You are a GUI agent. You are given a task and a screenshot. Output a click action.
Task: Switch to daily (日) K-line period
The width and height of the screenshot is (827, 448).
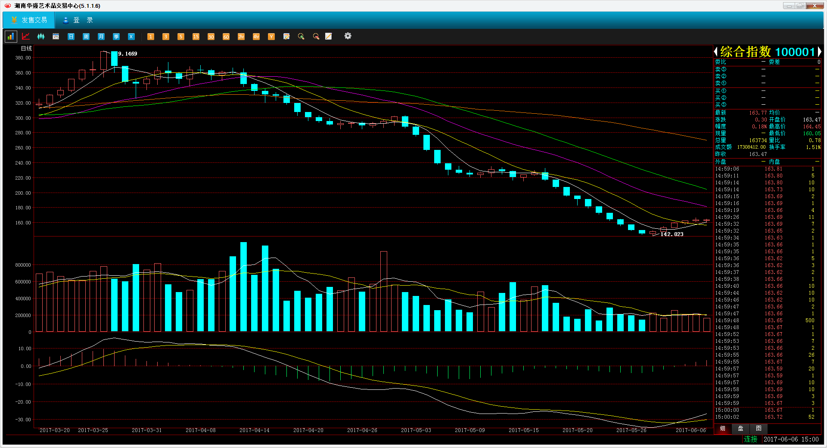[71, 37]
